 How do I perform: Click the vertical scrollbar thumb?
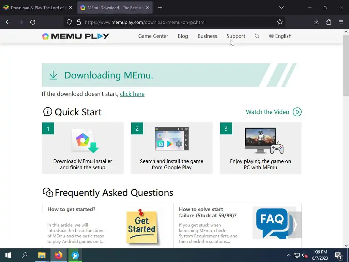[346, 65]
